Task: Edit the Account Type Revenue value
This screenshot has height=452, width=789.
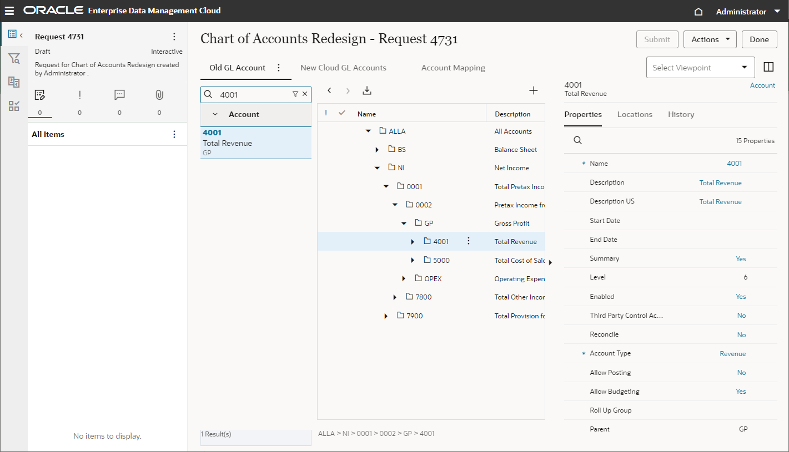Action: [x=733, y=354]
